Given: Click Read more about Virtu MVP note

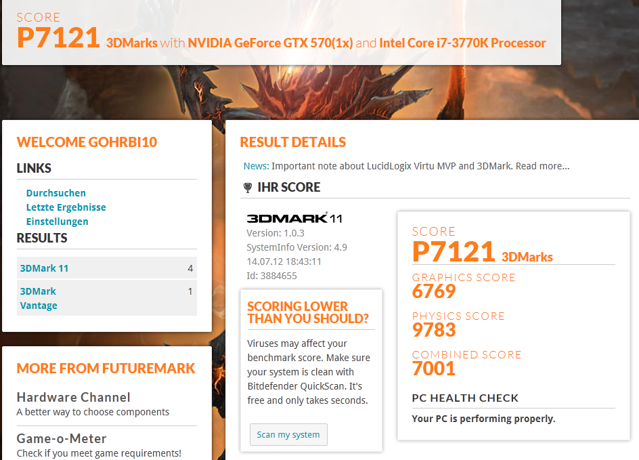Looking at the screenshot, I should 542,166.
